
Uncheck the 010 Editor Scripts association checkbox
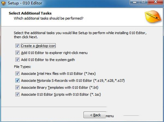tap(17, 94)
